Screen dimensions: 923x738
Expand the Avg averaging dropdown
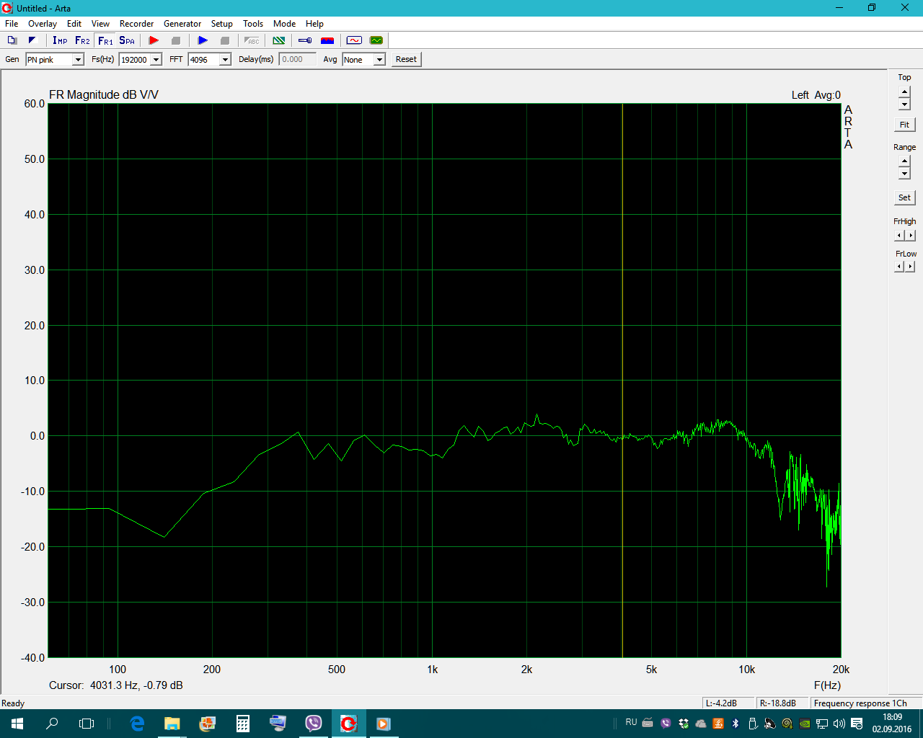tap(379, 60)
